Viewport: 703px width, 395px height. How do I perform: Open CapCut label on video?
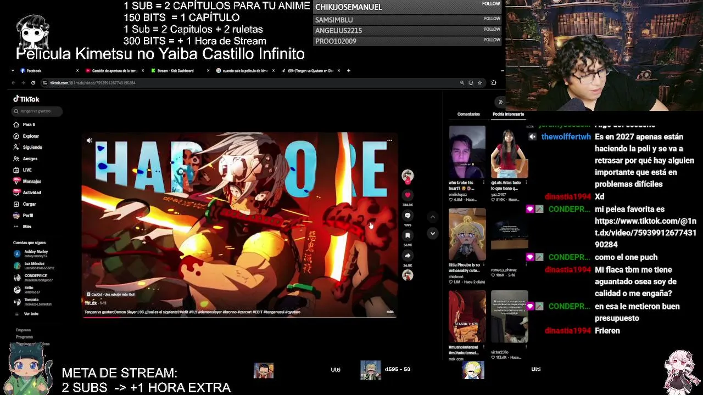click(110, 295)
